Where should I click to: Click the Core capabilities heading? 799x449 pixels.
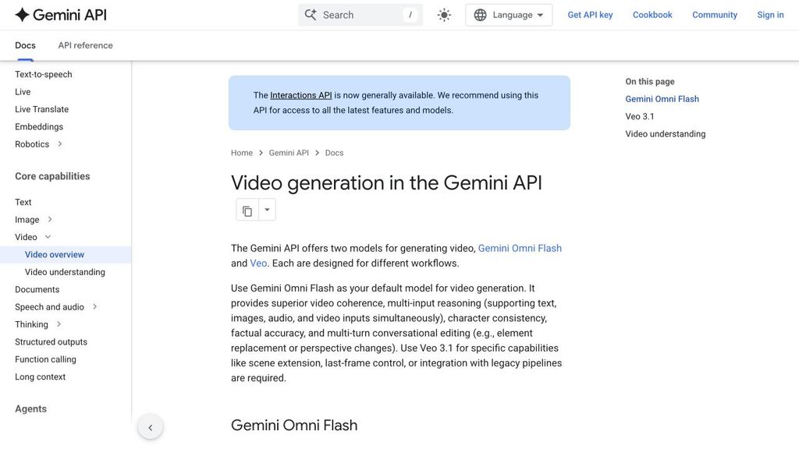(52, 176)
